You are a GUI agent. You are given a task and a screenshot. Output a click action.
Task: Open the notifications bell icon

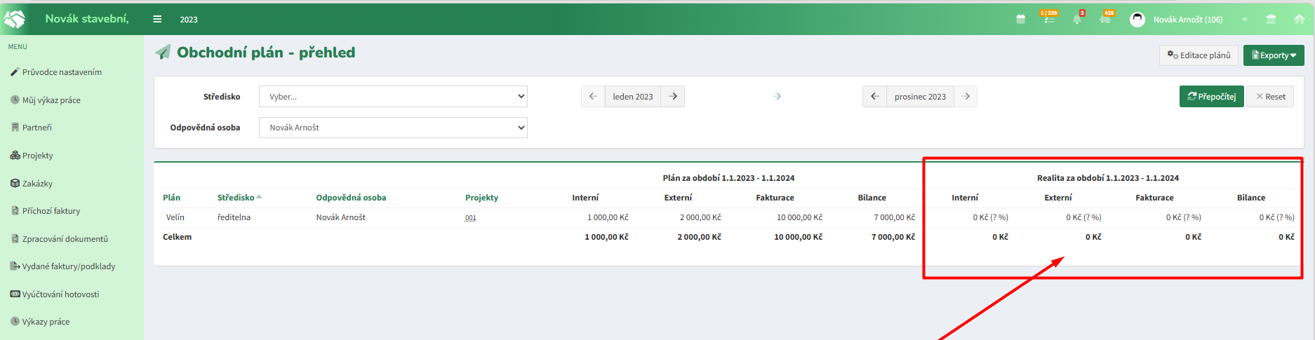point(1077,18)
